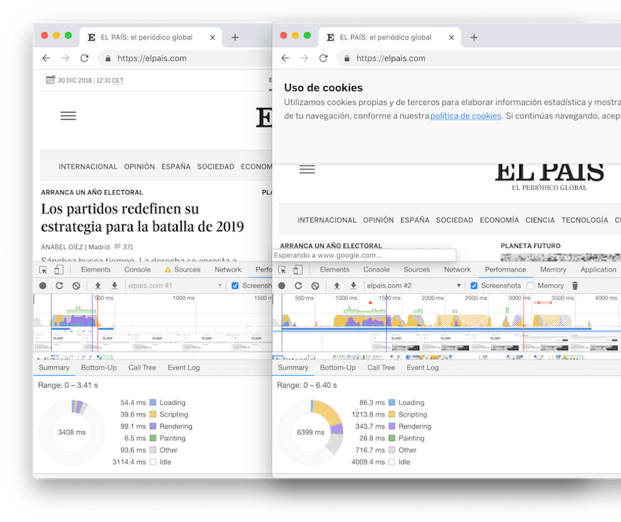Viewport: 621px width, 522px height.
Task: Toggle Screenshots checkbox in left DevTools
Action: pos(235,286)
